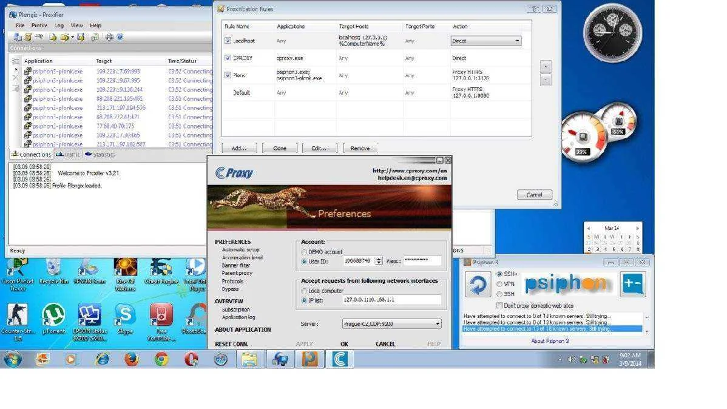Screen dimensions: 727x409
Task: Select the DEMO account radio button
Action: (x=304, y=252)
